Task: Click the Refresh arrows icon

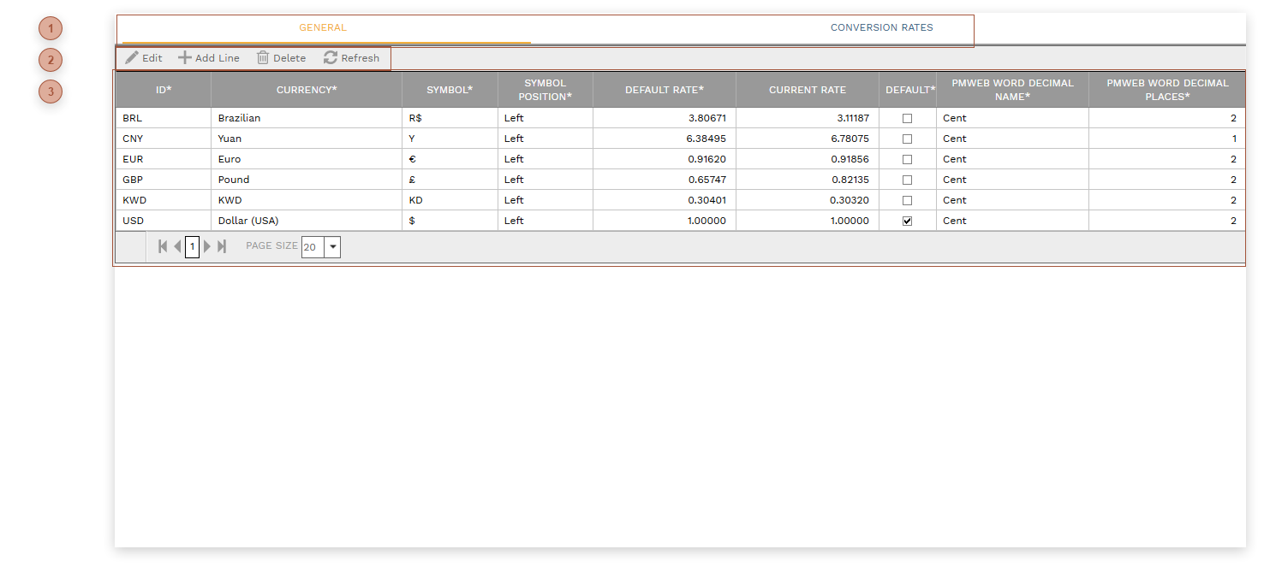Action: click(x=331, y=58)
